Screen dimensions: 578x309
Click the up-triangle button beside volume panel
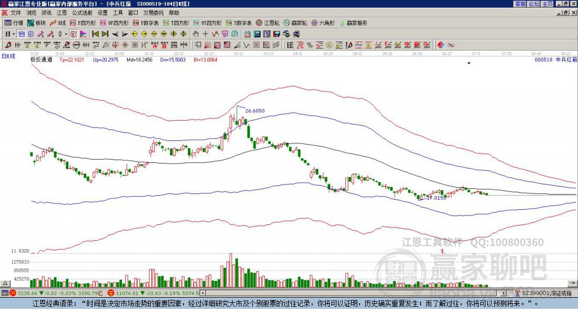coord(5,283)
